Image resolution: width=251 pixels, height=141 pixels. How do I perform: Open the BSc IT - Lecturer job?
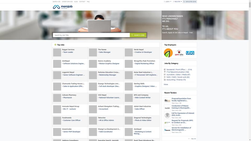70,109
